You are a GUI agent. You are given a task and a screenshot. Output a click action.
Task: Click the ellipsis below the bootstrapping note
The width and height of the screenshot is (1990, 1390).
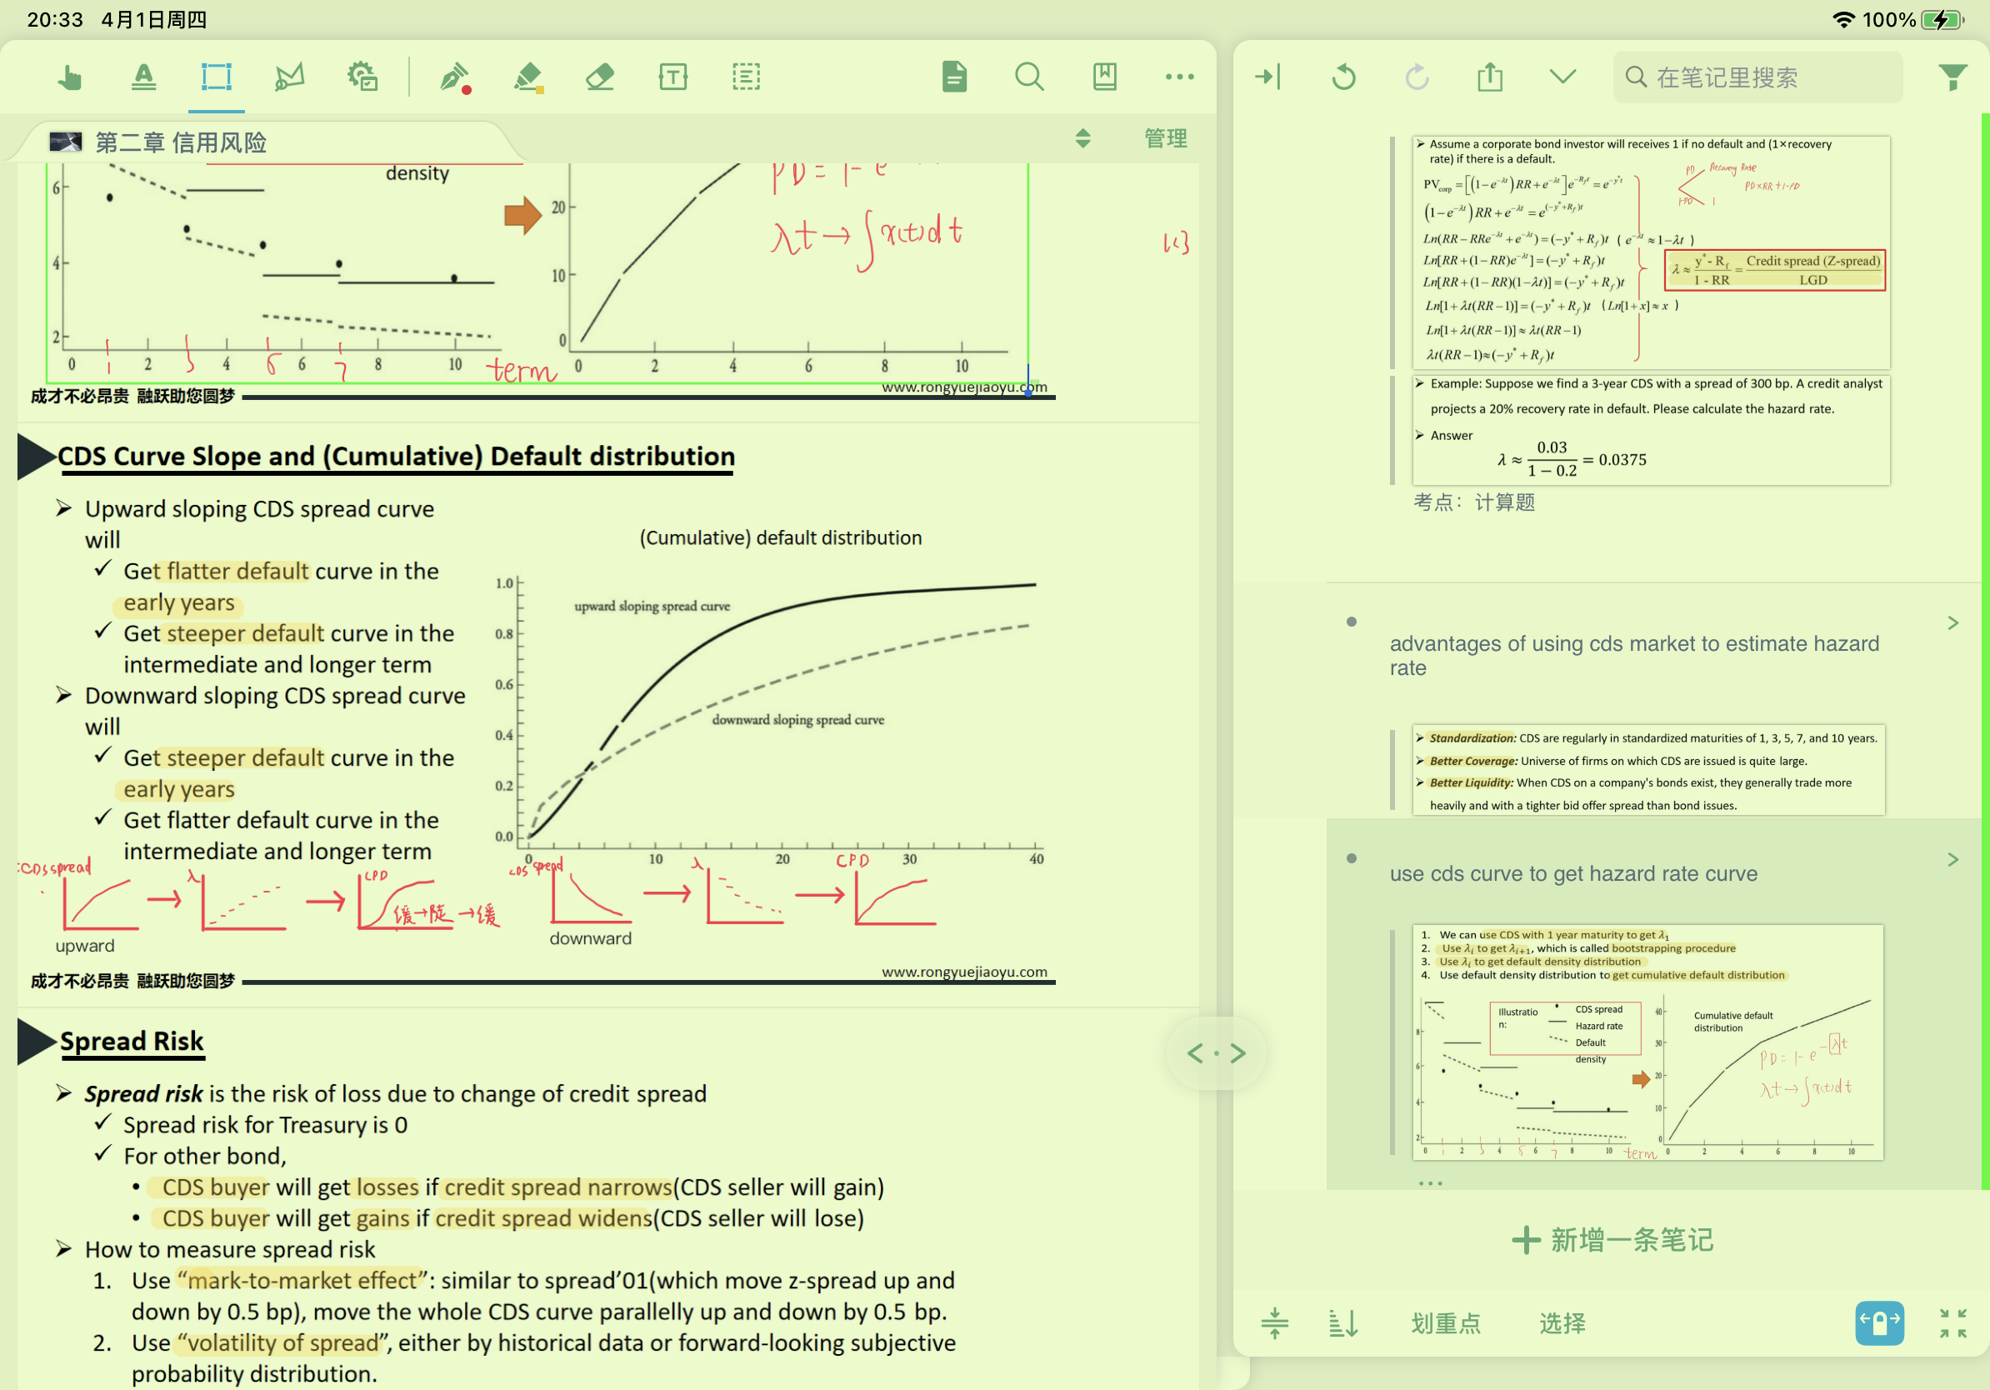click(1430, 1182)
